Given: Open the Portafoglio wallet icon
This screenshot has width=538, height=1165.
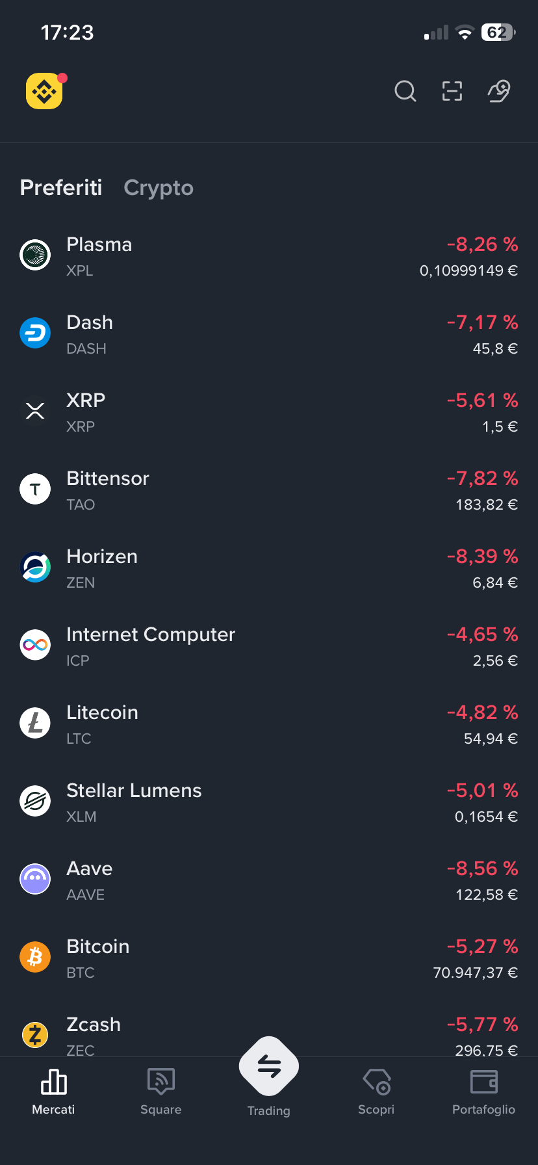Looking at the screenshot, I should [483, 1082].
